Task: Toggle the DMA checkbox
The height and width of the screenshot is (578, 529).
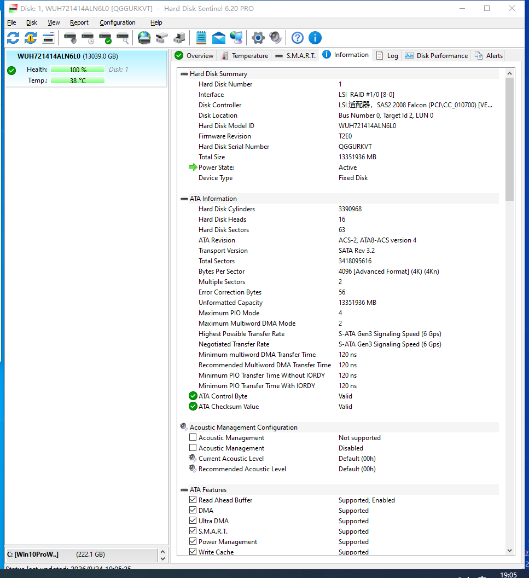Action: pos(193,510)
